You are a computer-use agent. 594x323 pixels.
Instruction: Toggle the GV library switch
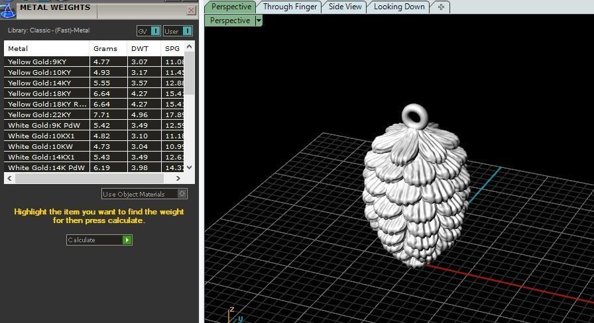[148, 31]
